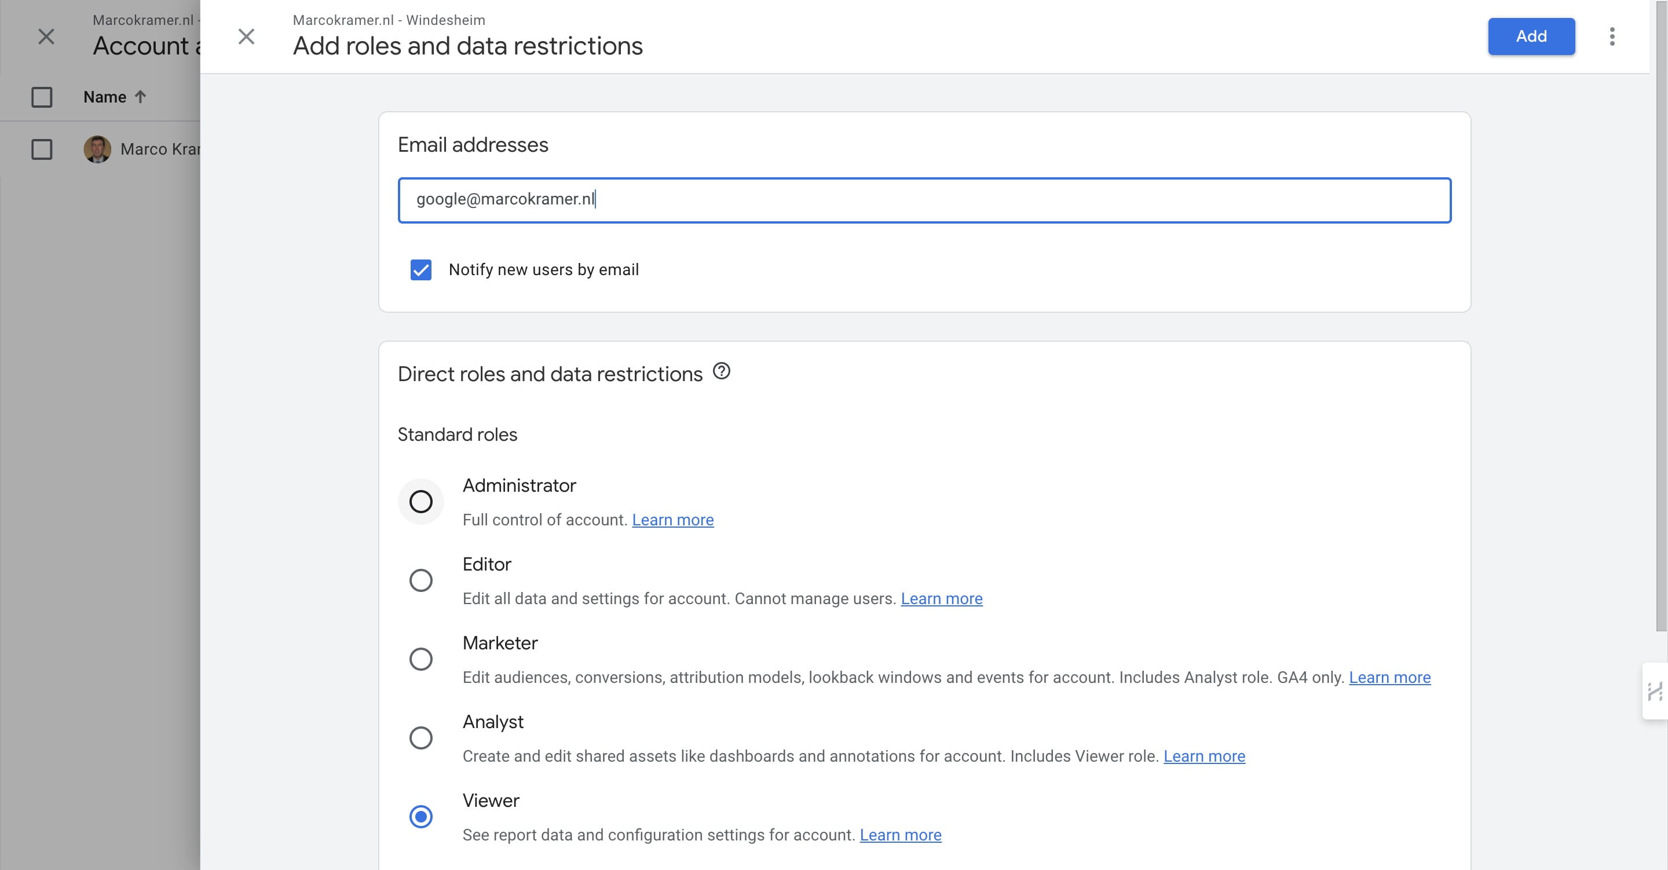Select the Viewer role radio button
Screen dimensions: 1668x870
[421, 816]
